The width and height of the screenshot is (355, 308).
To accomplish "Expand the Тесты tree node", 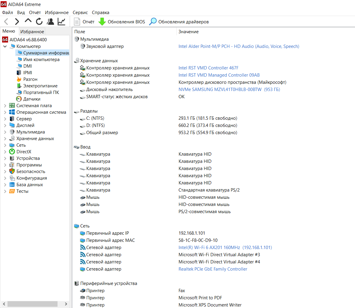I will click(5, 191).
